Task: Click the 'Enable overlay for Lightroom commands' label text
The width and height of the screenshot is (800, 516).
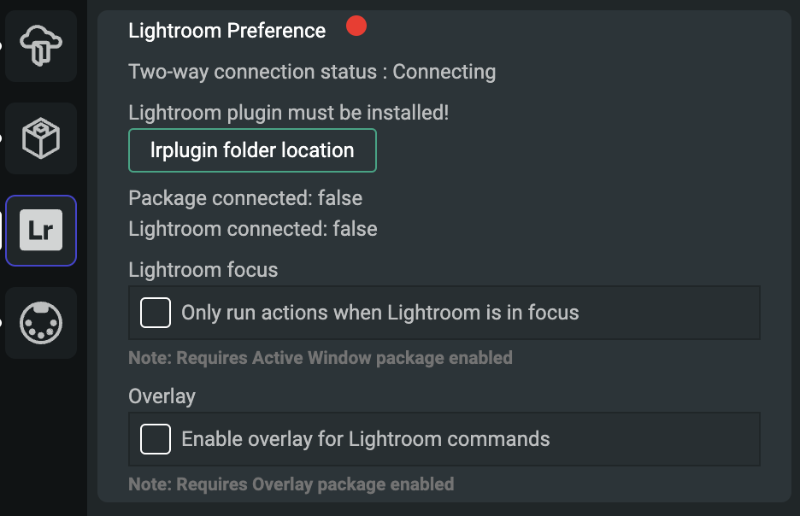Action: 366,440
